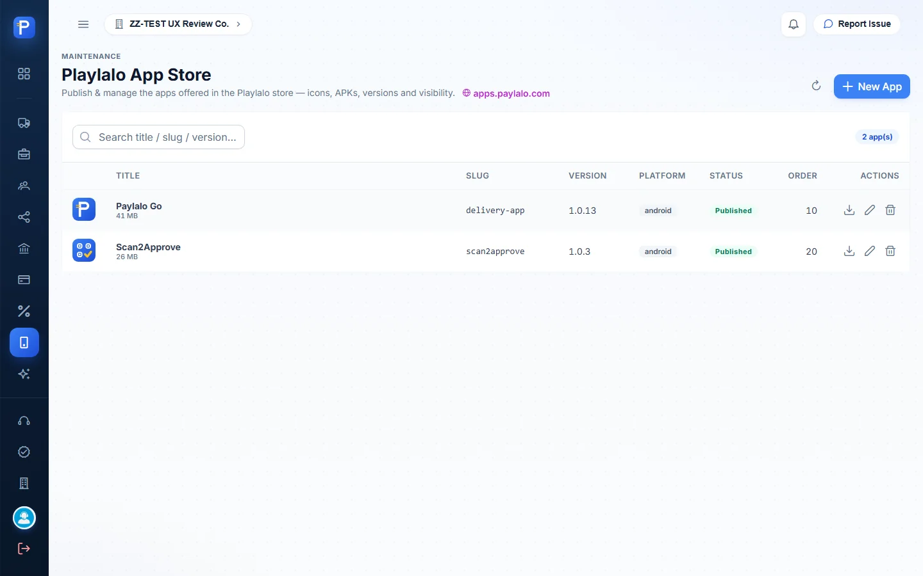Download the Paylalo Go APK
Image resolution: width=923 pixels, height=576 pixels.
point(849,210)
